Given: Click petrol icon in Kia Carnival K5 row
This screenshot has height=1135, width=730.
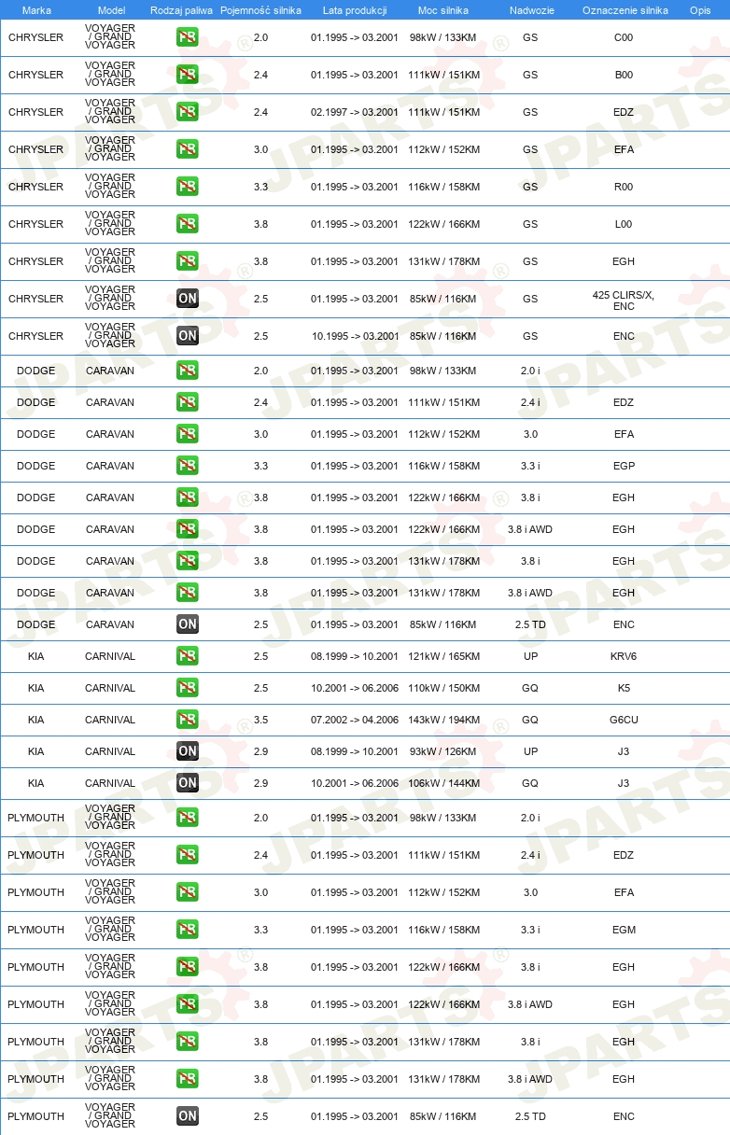Looking at the screenshot, I should [x=187, y=688].
